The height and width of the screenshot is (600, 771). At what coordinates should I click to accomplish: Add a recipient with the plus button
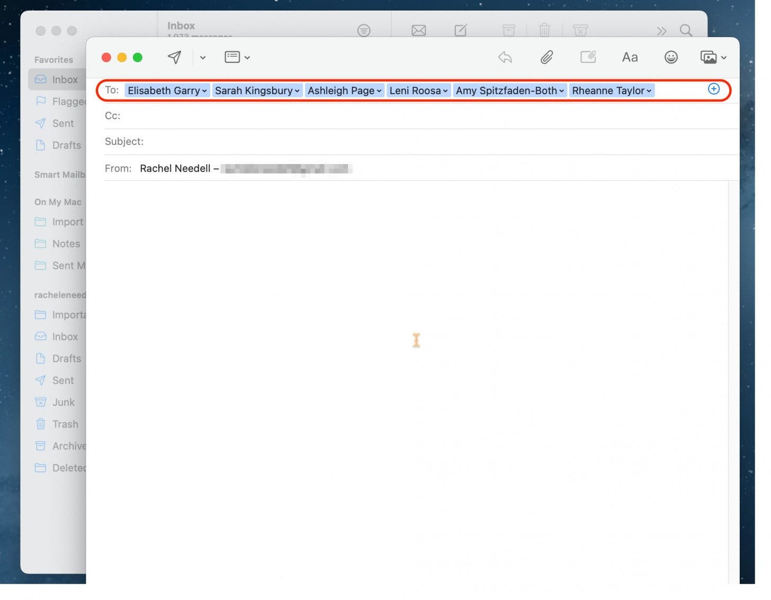(714, 89)
